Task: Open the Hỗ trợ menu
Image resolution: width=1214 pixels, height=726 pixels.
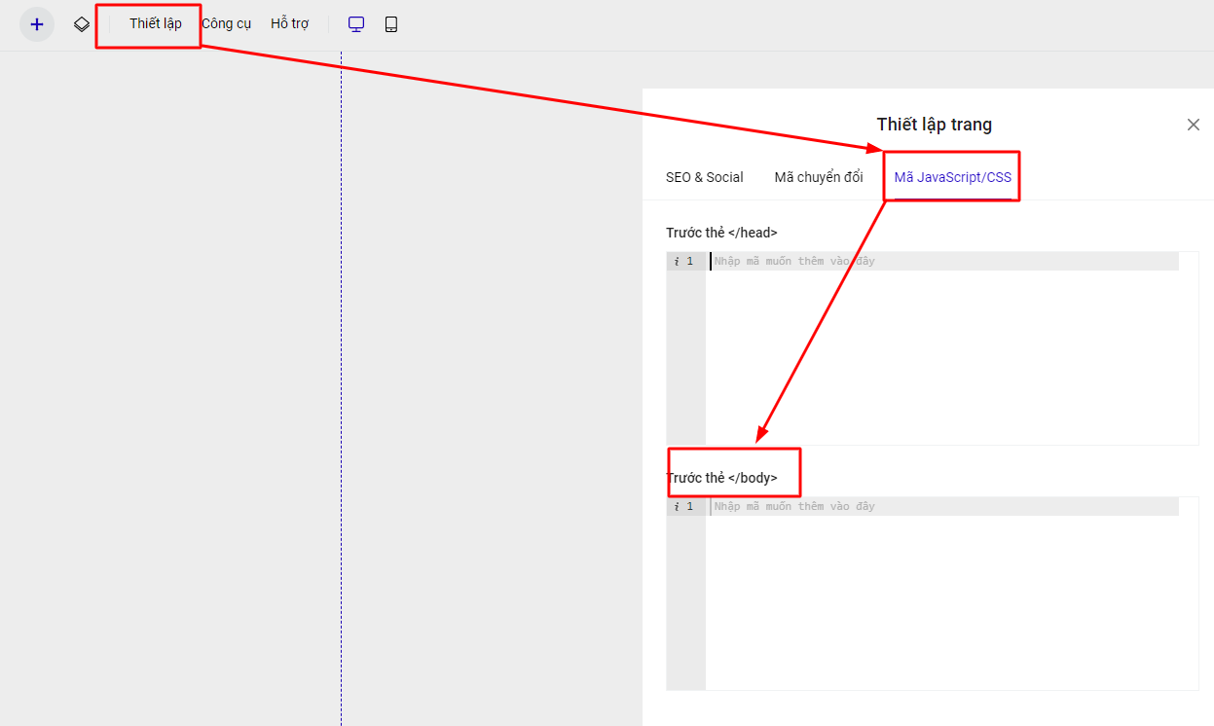Action: 289,23
